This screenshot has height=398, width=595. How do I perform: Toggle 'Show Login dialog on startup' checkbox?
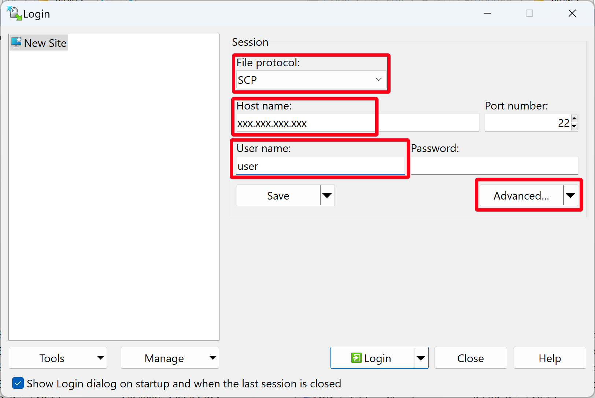tap(18, 383)
